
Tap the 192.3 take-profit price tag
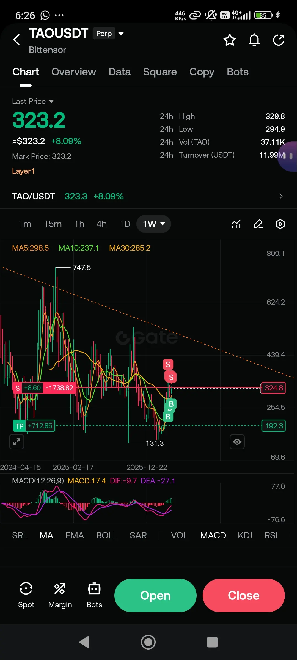[x=274, y=426]
